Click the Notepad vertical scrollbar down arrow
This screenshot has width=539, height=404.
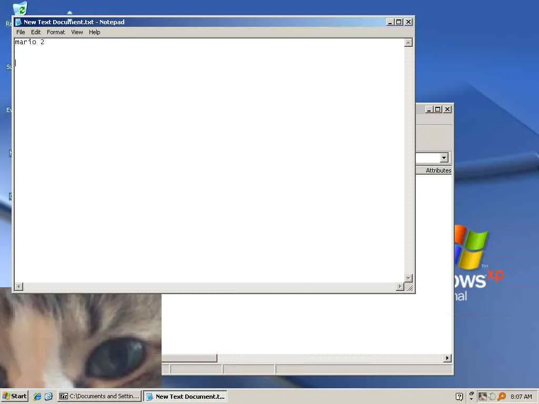coord(408,278)
